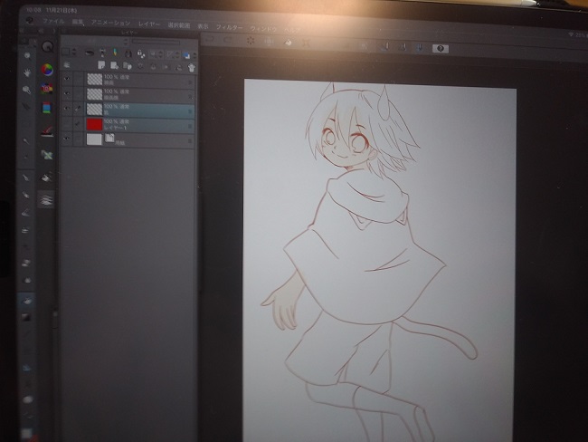The height and width of the screenshot is (442, 588).
Task: Open the アニメーション menu
Action: pyautogui.click(x=110, y=23)
